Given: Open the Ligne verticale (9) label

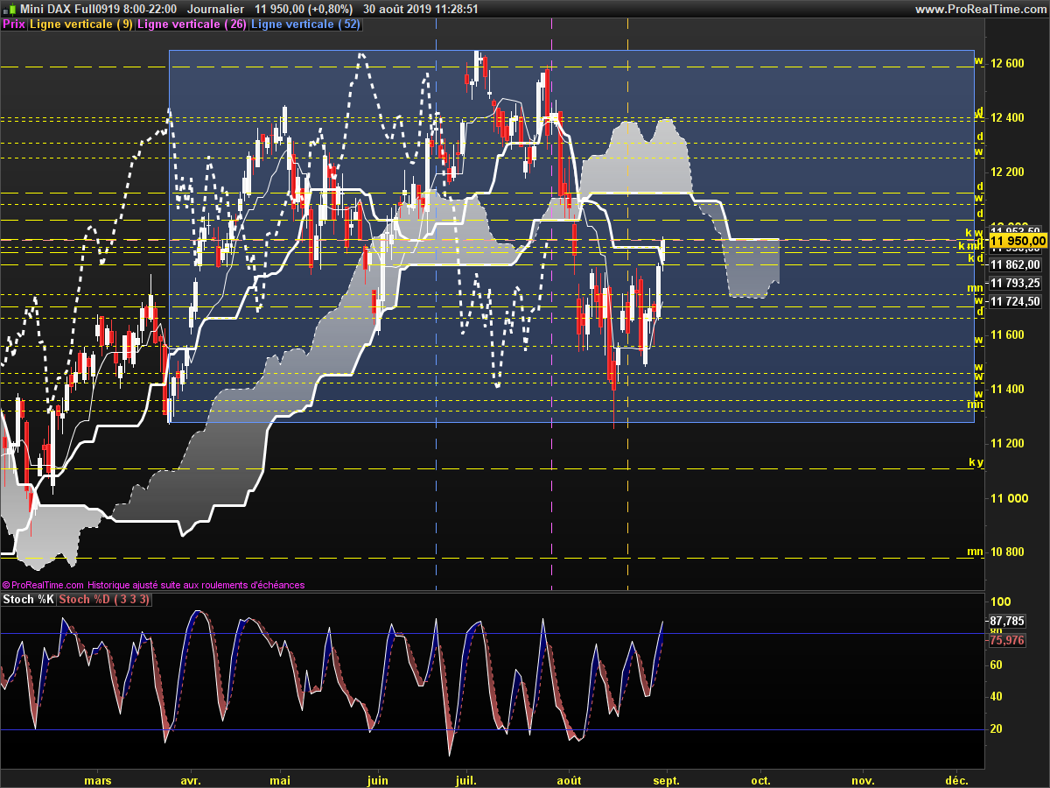Looking at the screenshot, I should coord(81,25).
